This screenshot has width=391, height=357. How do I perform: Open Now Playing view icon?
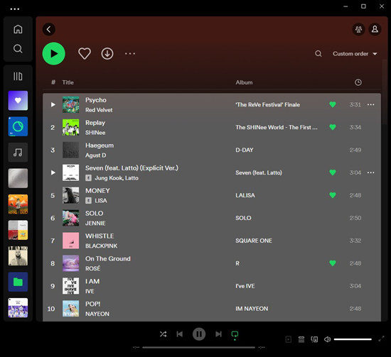(x=288, y=339)
